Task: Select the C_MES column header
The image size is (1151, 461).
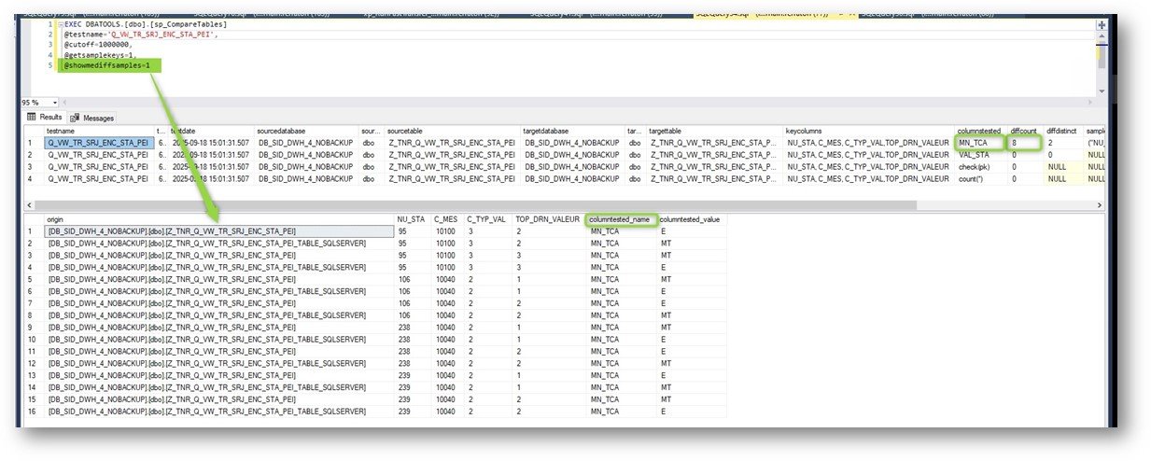Action: coord(449,219)
